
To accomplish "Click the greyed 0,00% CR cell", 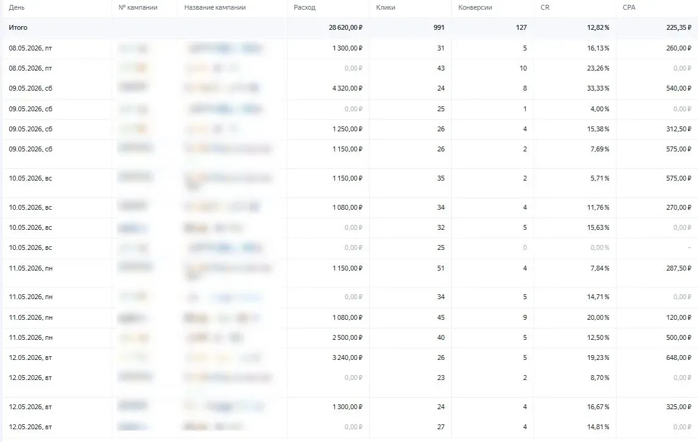I will tap(599, 247).
